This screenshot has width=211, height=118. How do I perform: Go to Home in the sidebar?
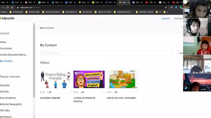pyautogui.click(x=3, y=42)
